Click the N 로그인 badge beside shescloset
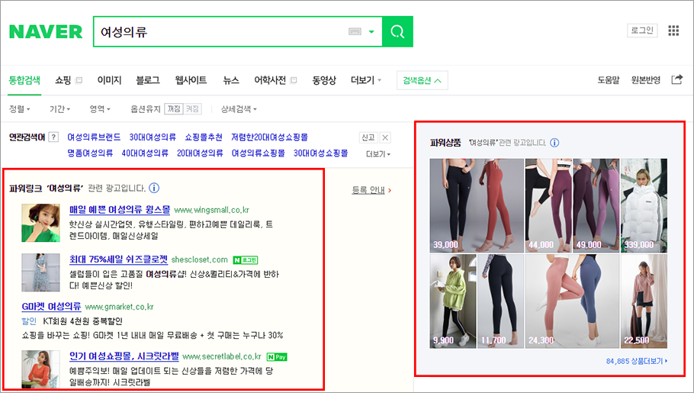Viewport: 694px width, 393px height. point(246,260)
